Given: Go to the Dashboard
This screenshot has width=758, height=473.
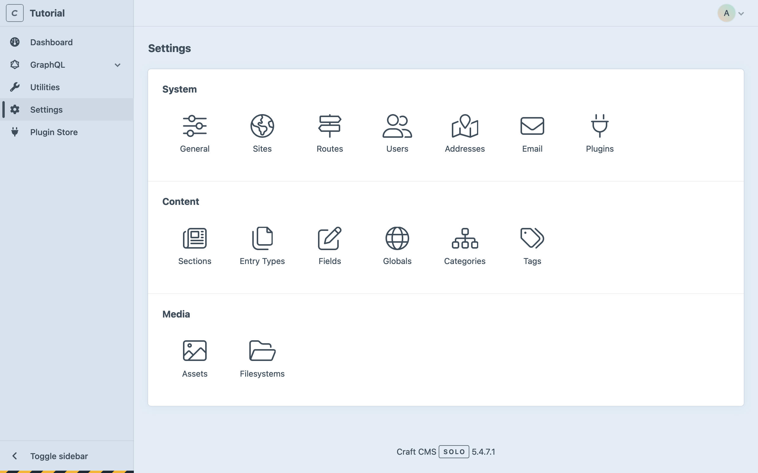Looking at the screenshot, I should pyautogui.click(x=51, y=42).
